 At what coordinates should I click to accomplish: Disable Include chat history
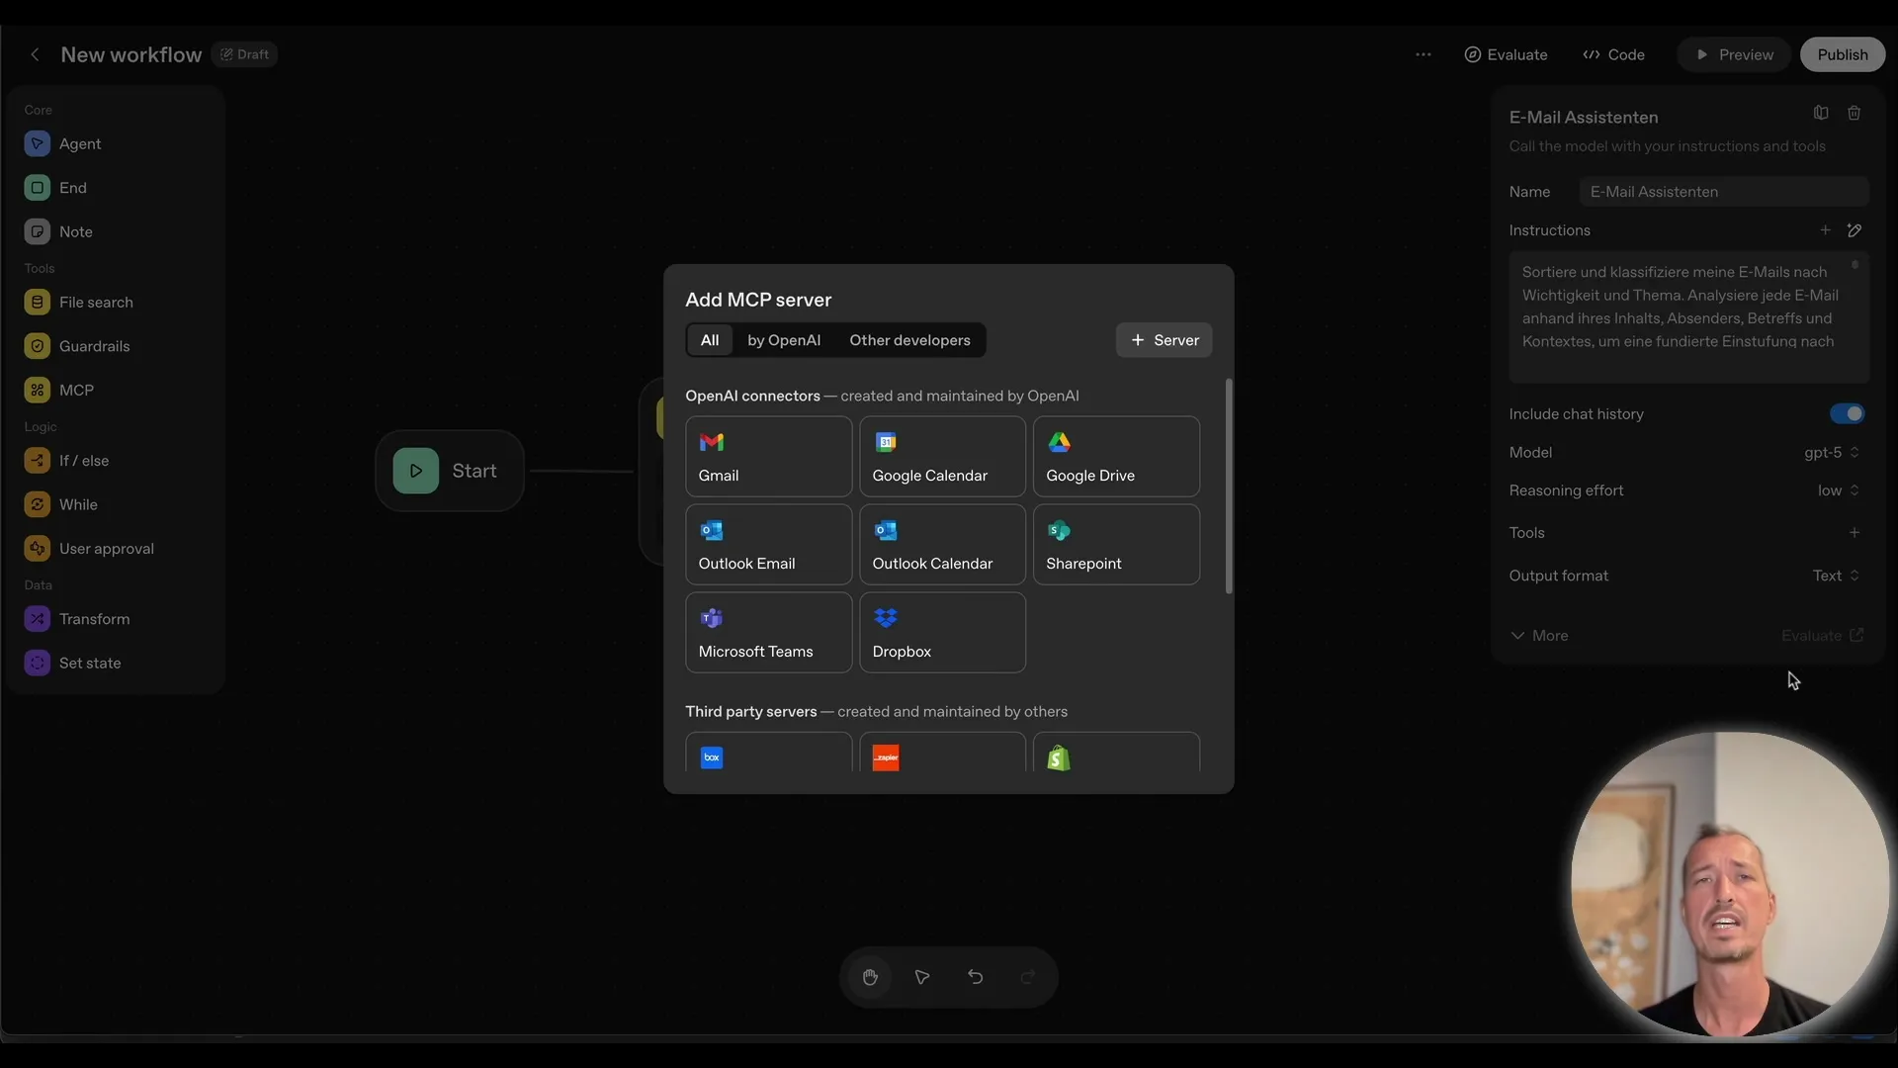click(x=1845, y=414)
